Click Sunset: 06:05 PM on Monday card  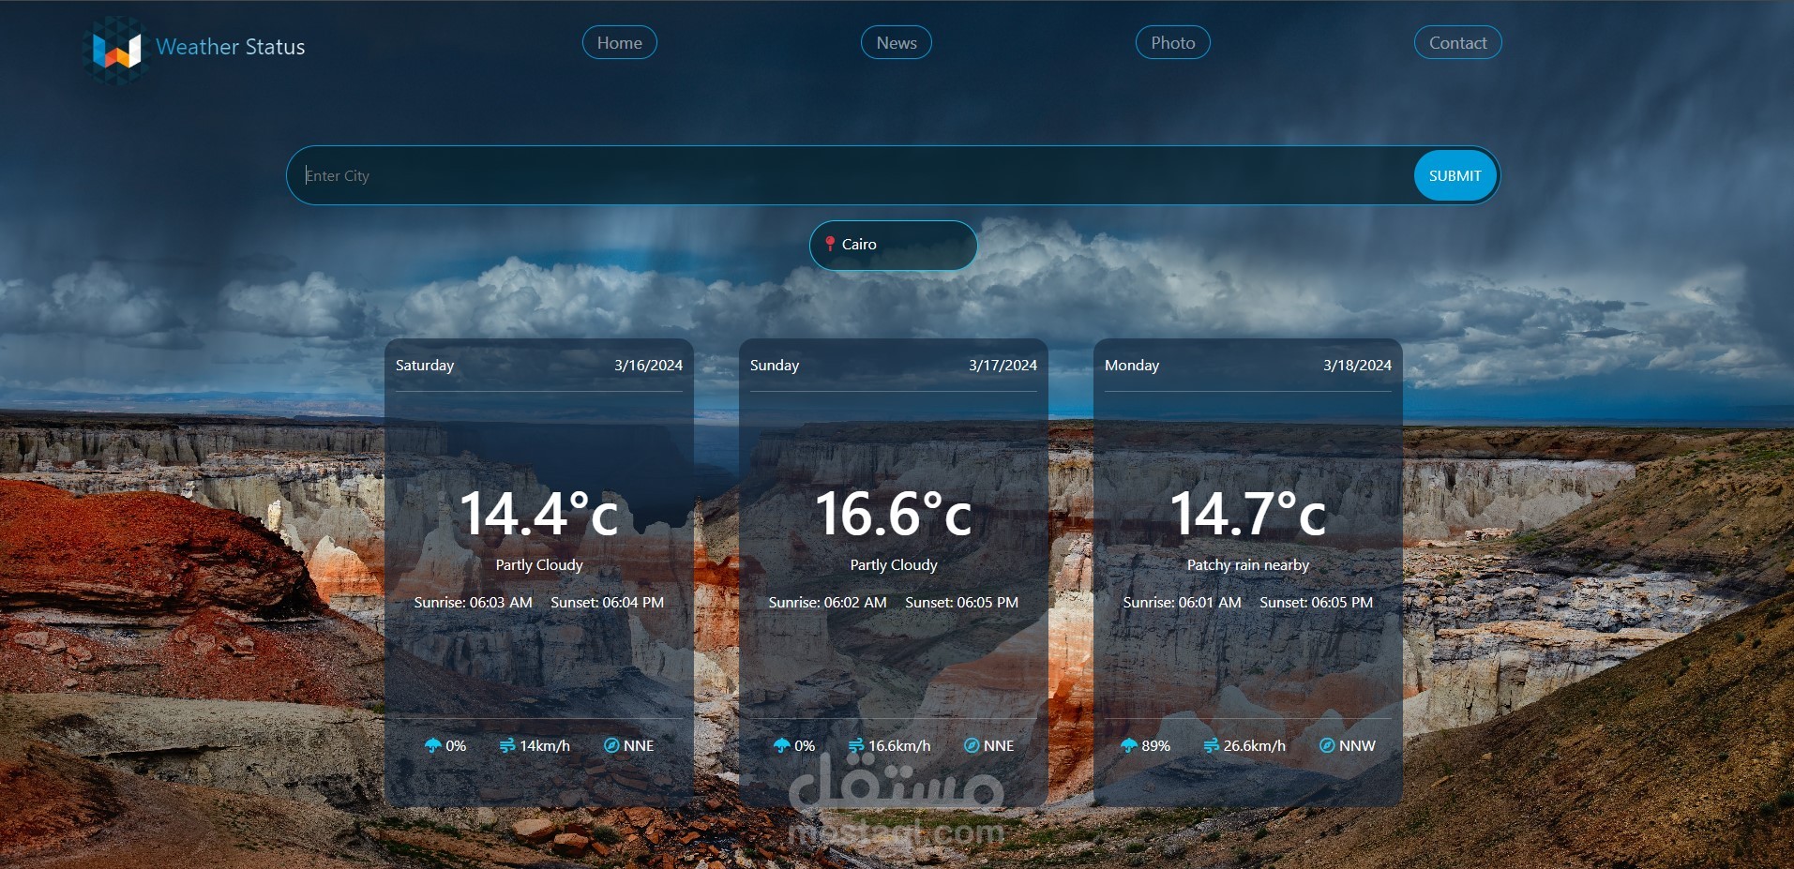[x=1316, y=602]
